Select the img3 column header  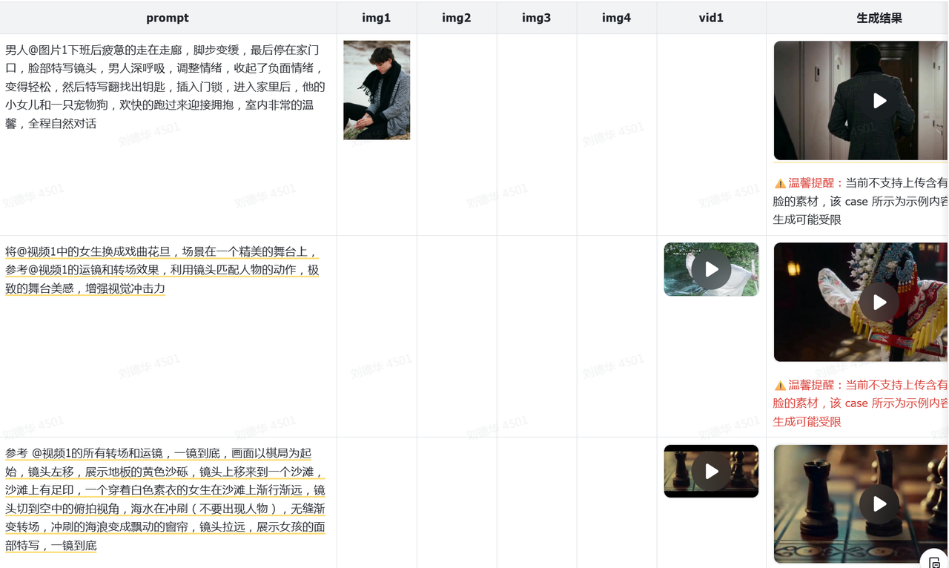[x=536, y=17]
